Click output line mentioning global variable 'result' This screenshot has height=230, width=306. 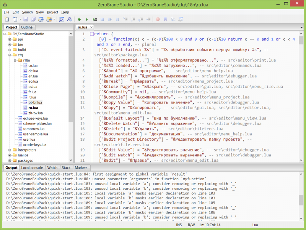click(97, 174)
